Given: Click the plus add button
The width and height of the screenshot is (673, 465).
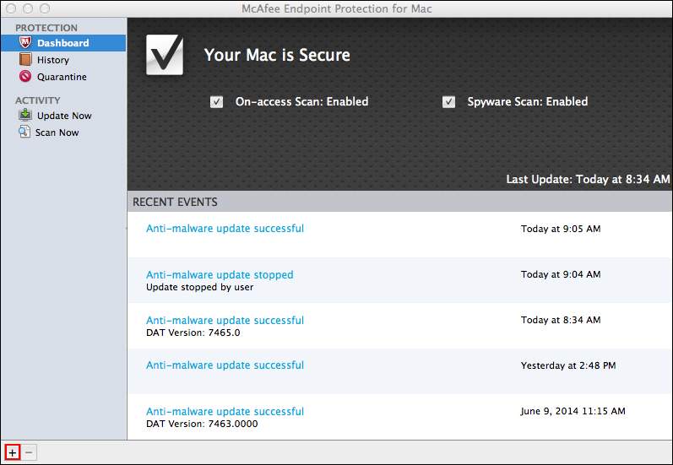Looking at the screenshot, I should 13,452.
